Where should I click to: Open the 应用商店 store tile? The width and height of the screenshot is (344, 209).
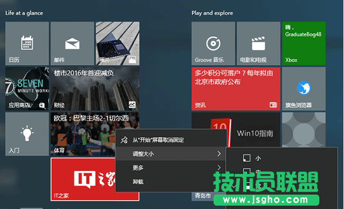click(27, 88)
